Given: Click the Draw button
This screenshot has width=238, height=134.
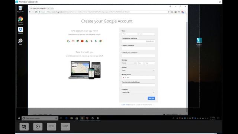Looking at the screenshot, I should [52, 127].
